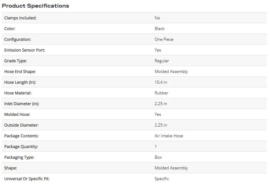
Task: Select the Package Quantity label
Action: click(x=21, y=147)
